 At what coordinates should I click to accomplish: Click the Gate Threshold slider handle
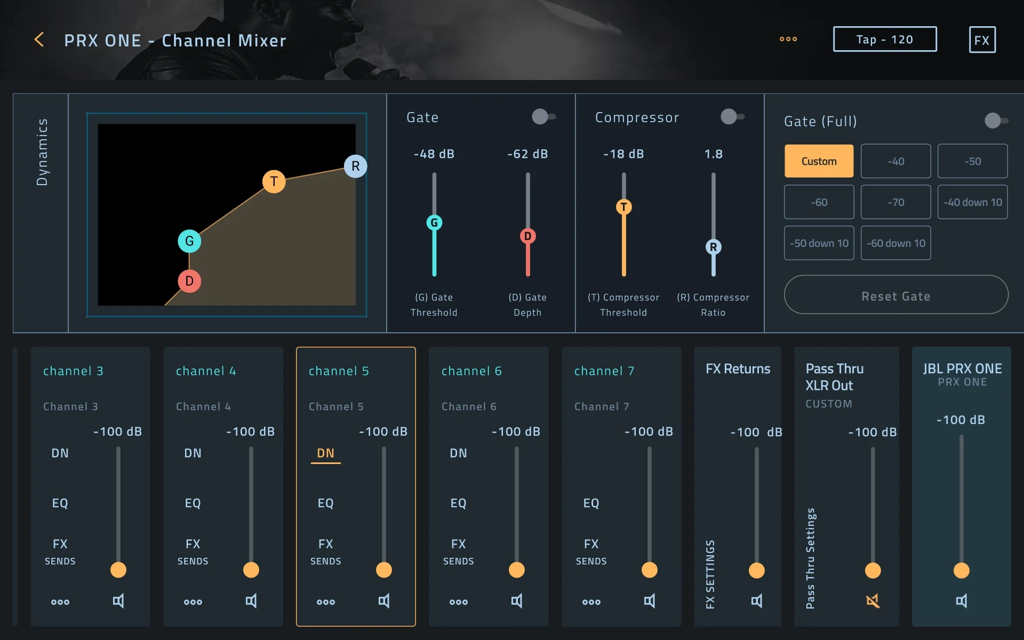[434, 222]
